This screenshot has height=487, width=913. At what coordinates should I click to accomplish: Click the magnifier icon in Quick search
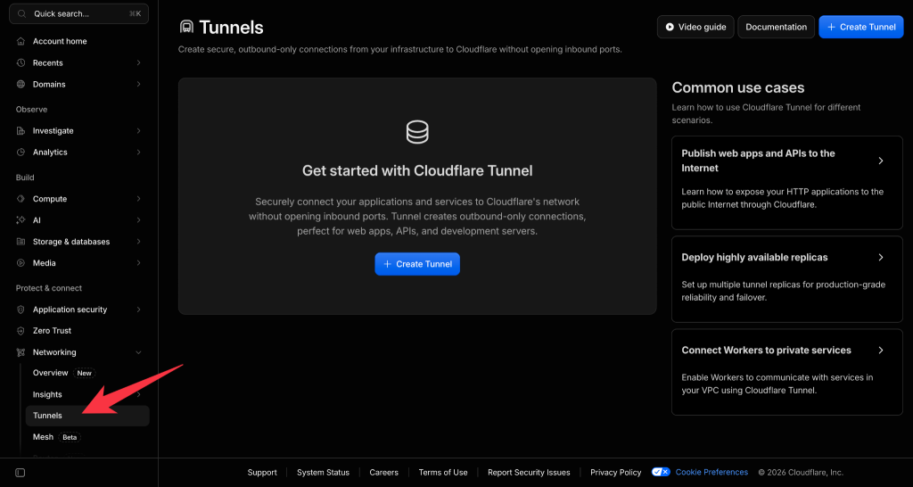[21, 13]
